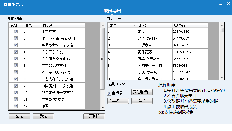Click the 获取群成员 button

[142, 92]
